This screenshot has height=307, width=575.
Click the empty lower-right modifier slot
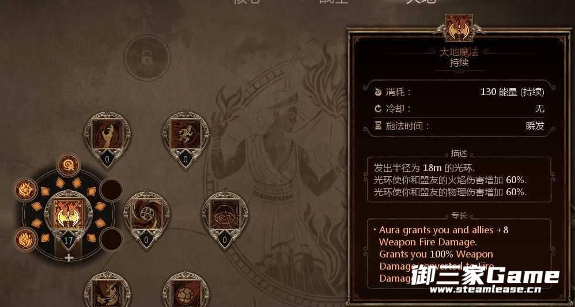111,239
